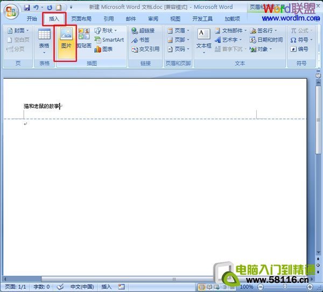Viewport: 323px width, 292px height.
Task: Open the 邮件 tab
Action: tap(131, 19)
